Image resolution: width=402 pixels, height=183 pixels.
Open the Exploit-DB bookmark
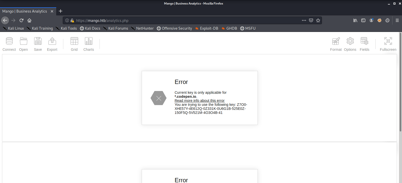tap(207, 28)
